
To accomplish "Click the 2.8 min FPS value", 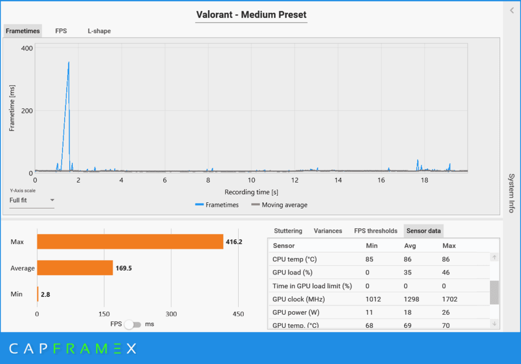I will pyautogui.click(x=45, y=294).
